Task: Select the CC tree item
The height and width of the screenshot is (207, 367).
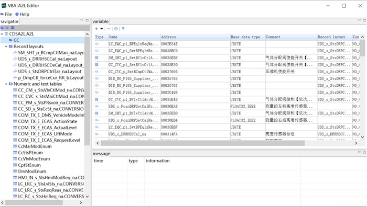Action: tap(16, 40)
